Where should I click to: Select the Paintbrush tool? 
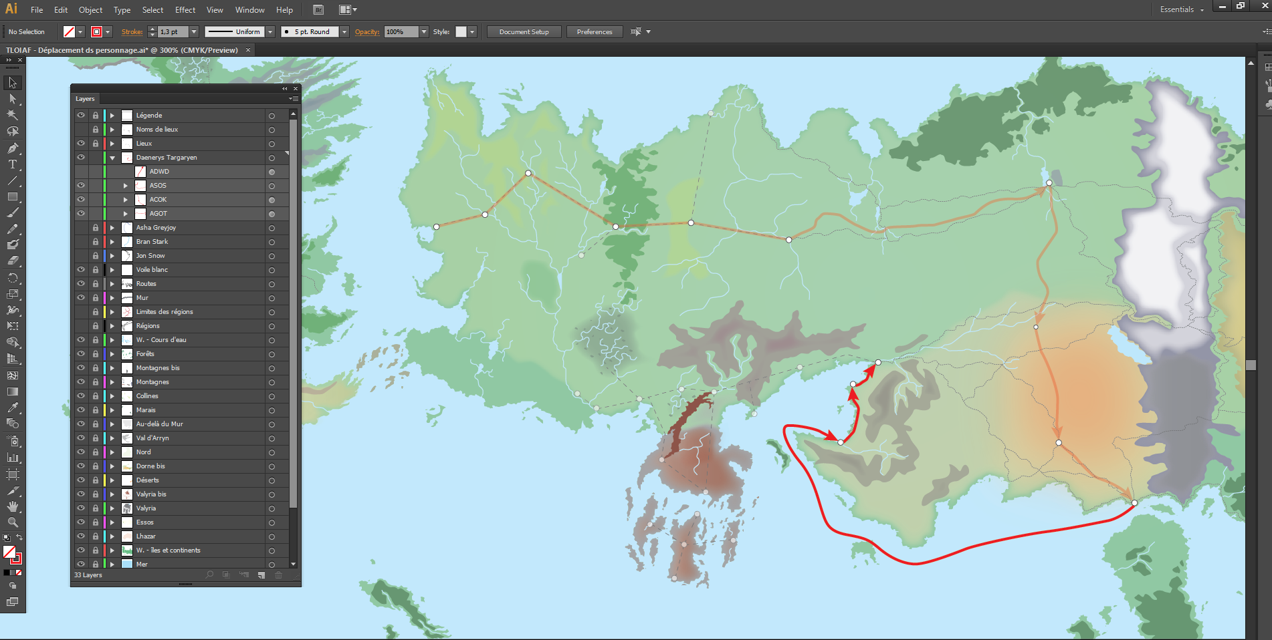[13, 212]
